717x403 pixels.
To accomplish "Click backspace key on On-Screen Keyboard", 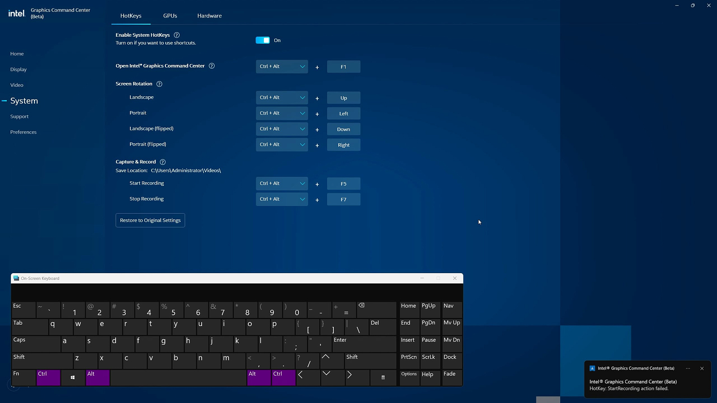I will [x=376, y=309].
